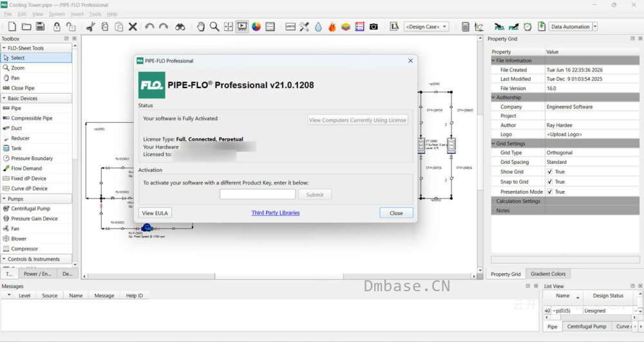Open the System menu
This screenshot has height=342, width=644.
(57, 14)
